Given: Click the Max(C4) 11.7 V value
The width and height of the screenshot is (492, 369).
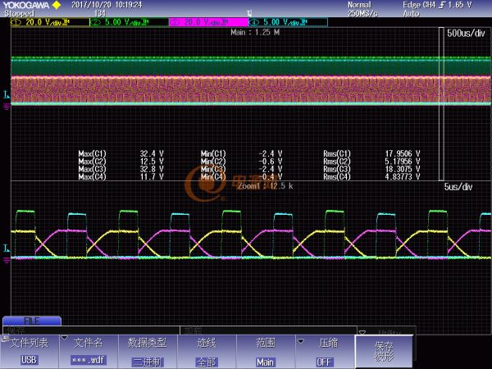Looking at the screenshot, I should click(152, 176).
